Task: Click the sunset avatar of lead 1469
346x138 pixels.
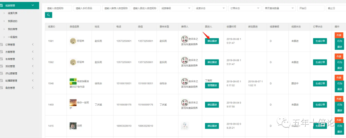Action: (x=73, y=102)
